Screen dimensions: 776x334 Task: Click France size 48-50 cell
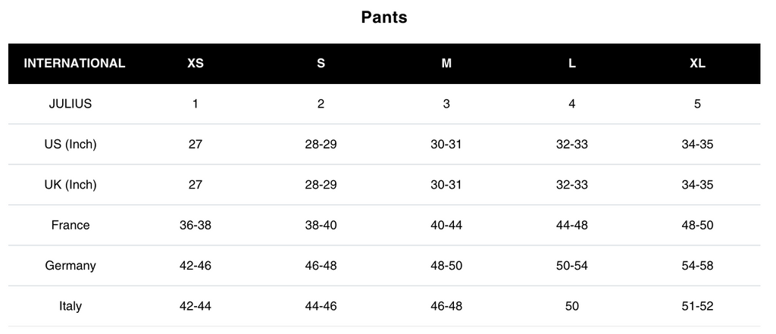[697, 225]
